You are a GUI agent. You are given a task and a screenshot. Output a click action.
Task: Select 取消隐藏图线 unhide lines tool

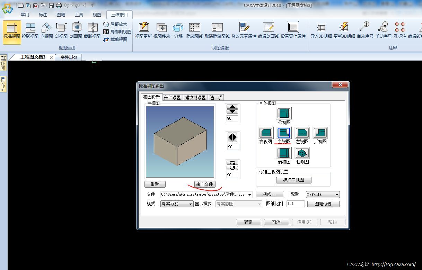pos(217,31)
